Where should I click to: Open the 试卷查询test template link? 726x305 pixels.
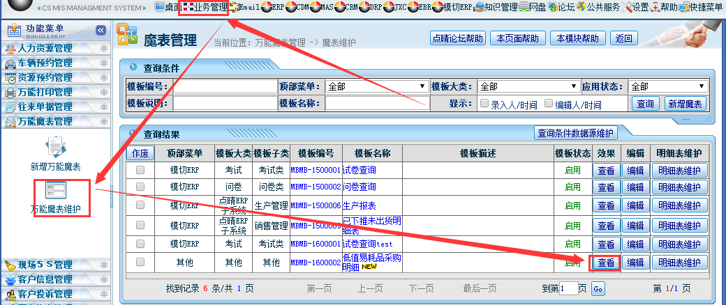[x=369, y=244]
